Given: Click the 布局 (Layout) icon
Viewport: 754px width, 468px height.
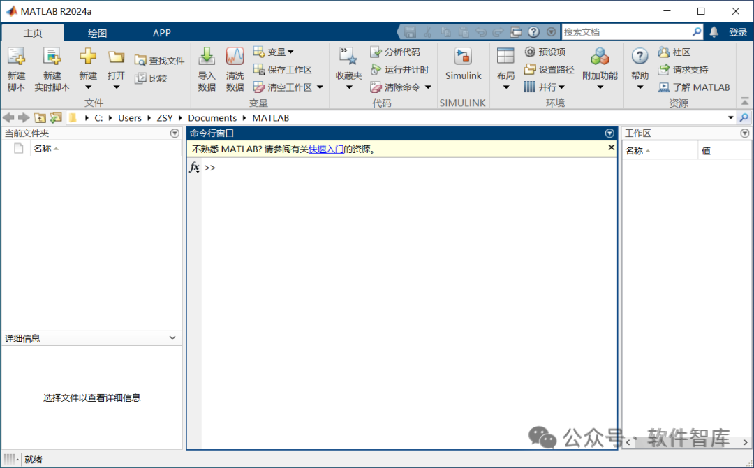Looking at the screenshot, I should pos(505,57).
